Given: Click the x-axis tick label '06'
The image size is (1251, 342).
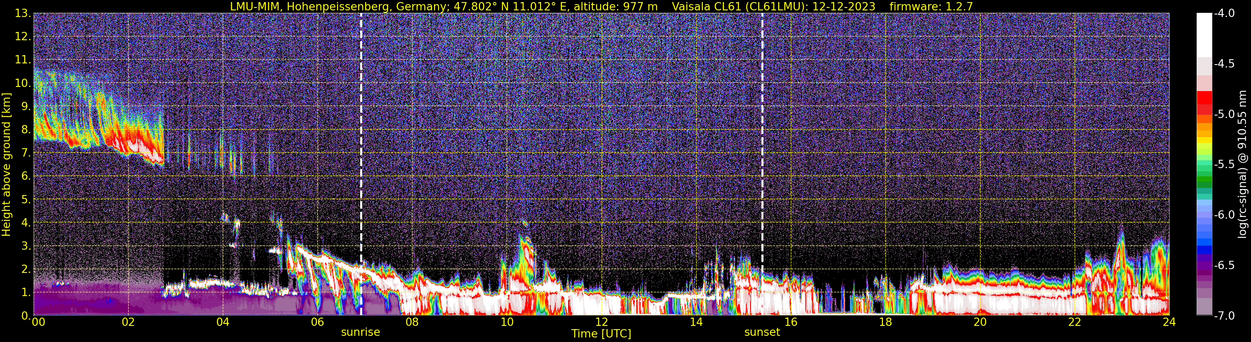Looking at the screenshot, I should coord(317,322).
